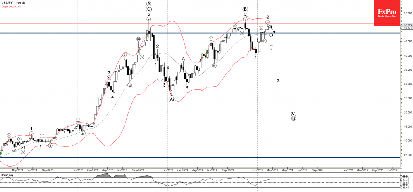Click the black forecast arrow after the last candle
Viewport: 413px width, 192px height.
coord(273,30)
